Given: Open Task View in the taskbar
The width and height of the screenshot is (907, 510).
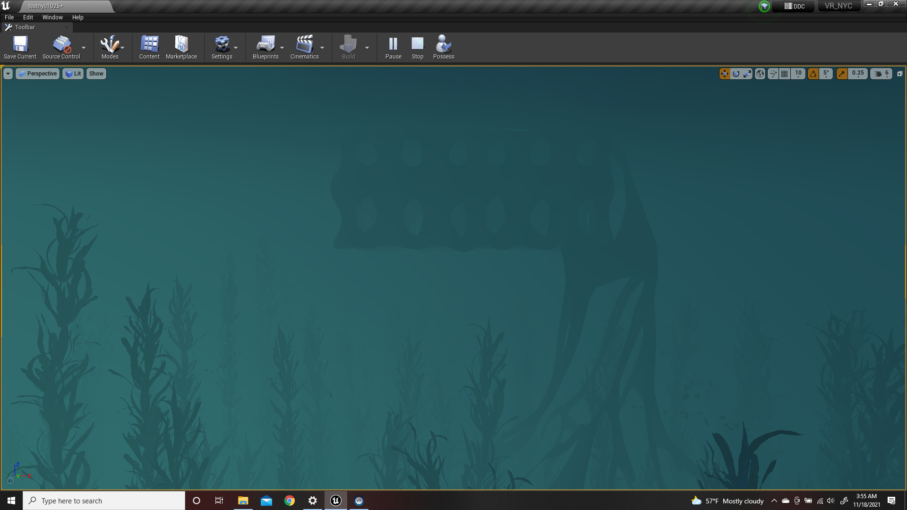Looking at the screenshot, I should click(x=219, y=501).
